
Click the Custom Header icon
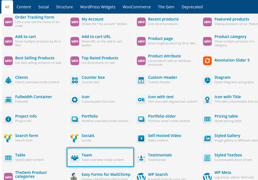(141, 80)
